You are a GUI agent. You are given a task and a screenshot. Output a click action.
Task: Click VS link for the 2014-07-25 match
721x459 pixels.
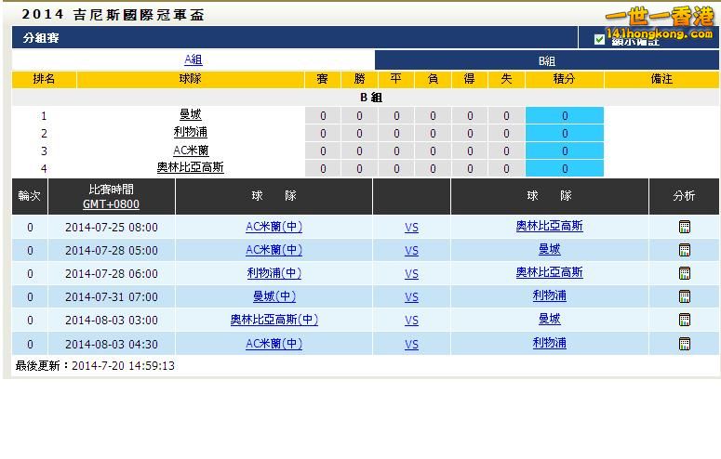411,228
